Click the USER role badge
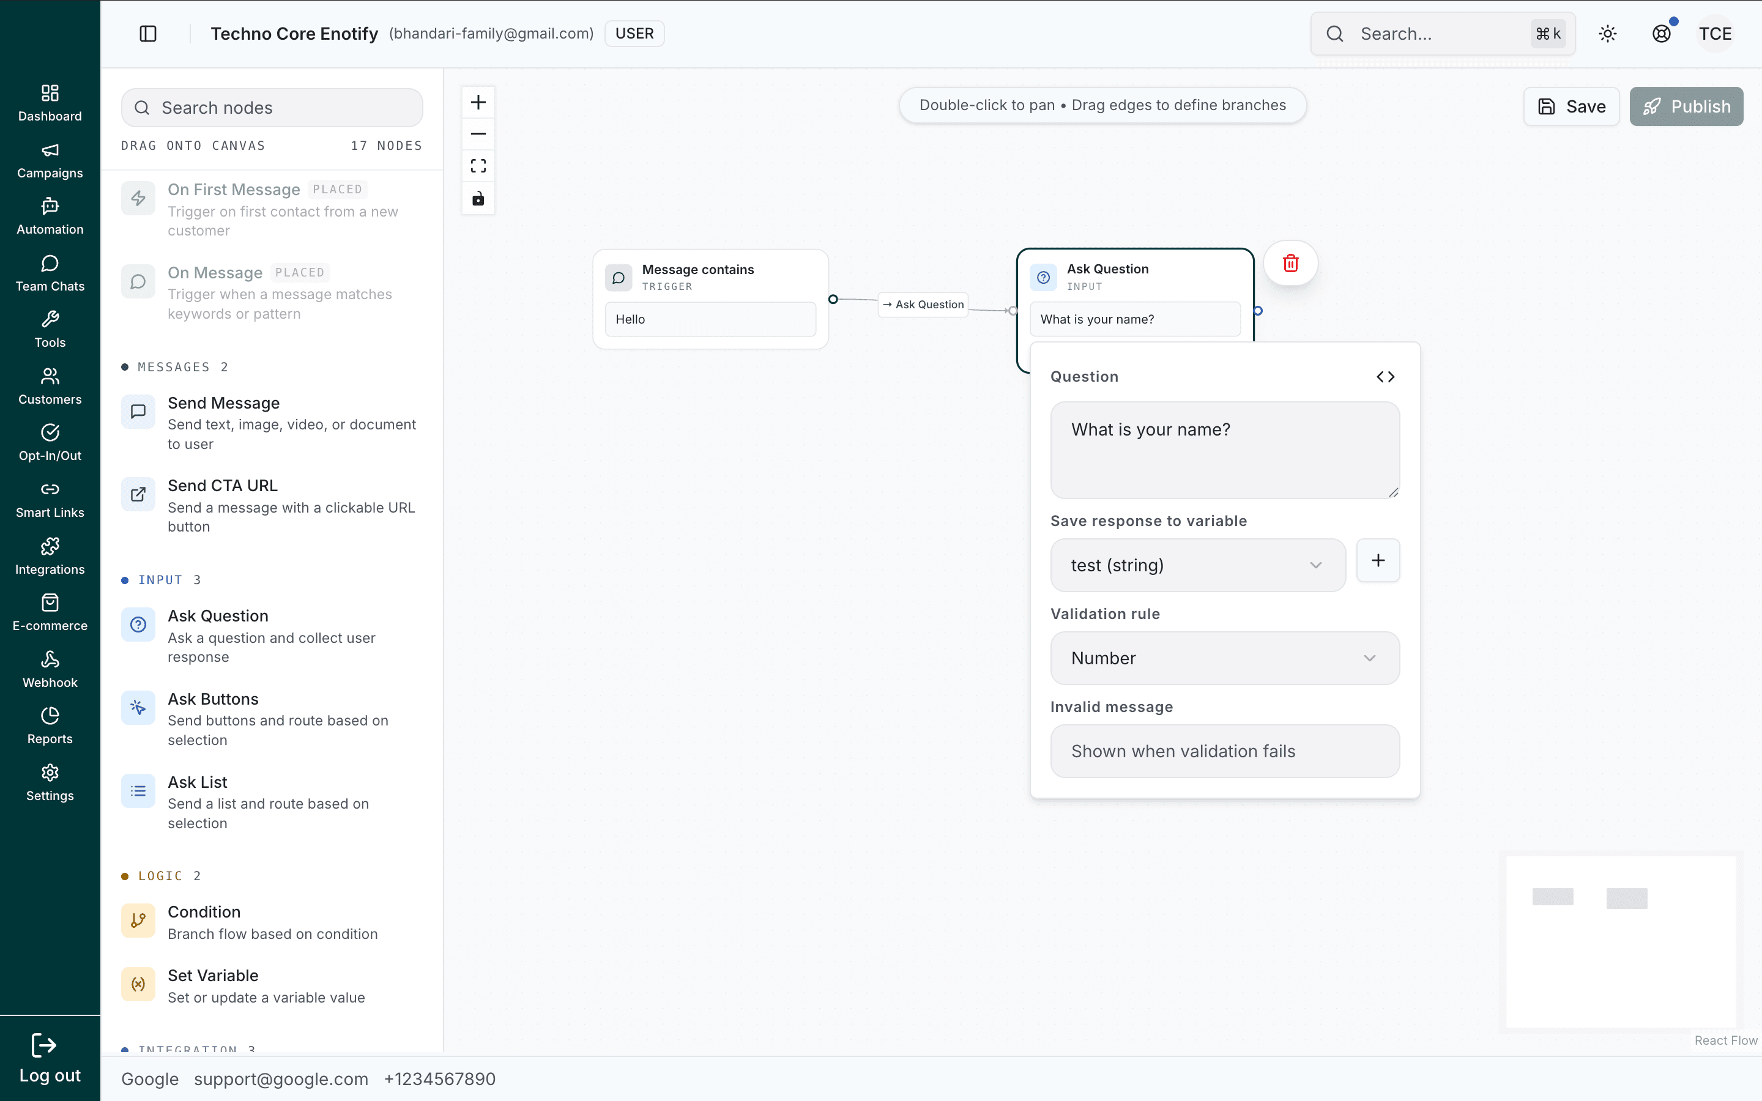The height and width of the screenshot is (1101, 1762). (x=634, y=34)
